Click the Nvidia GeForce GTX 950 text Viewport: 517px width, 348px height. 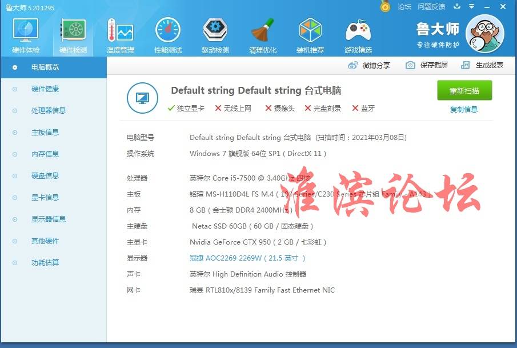click(x=258, y=242)
